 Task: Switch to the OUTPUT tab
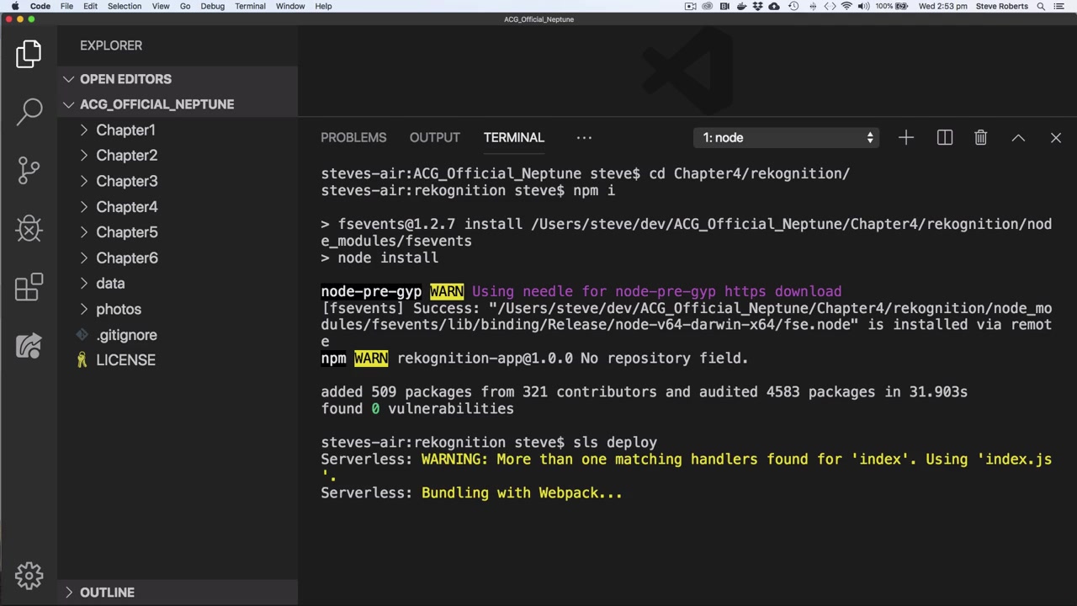click(x=435, y=137)
